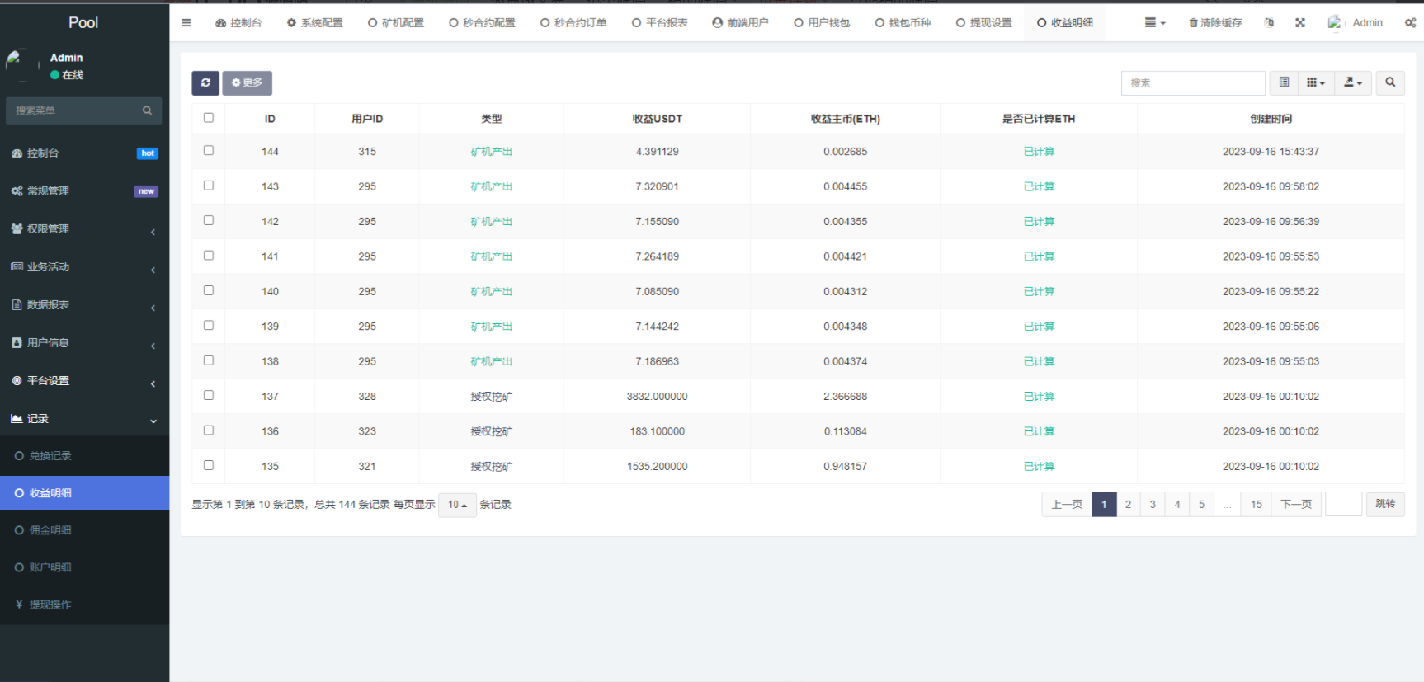Image resolution: width=1424 pixels, height=682 pixels.
Task: Toggle the table card view icon
Action: point(1284,82)
